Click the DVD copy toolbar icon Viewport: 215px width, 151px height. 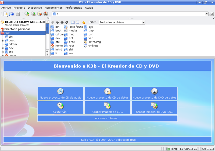click(33, 14)
